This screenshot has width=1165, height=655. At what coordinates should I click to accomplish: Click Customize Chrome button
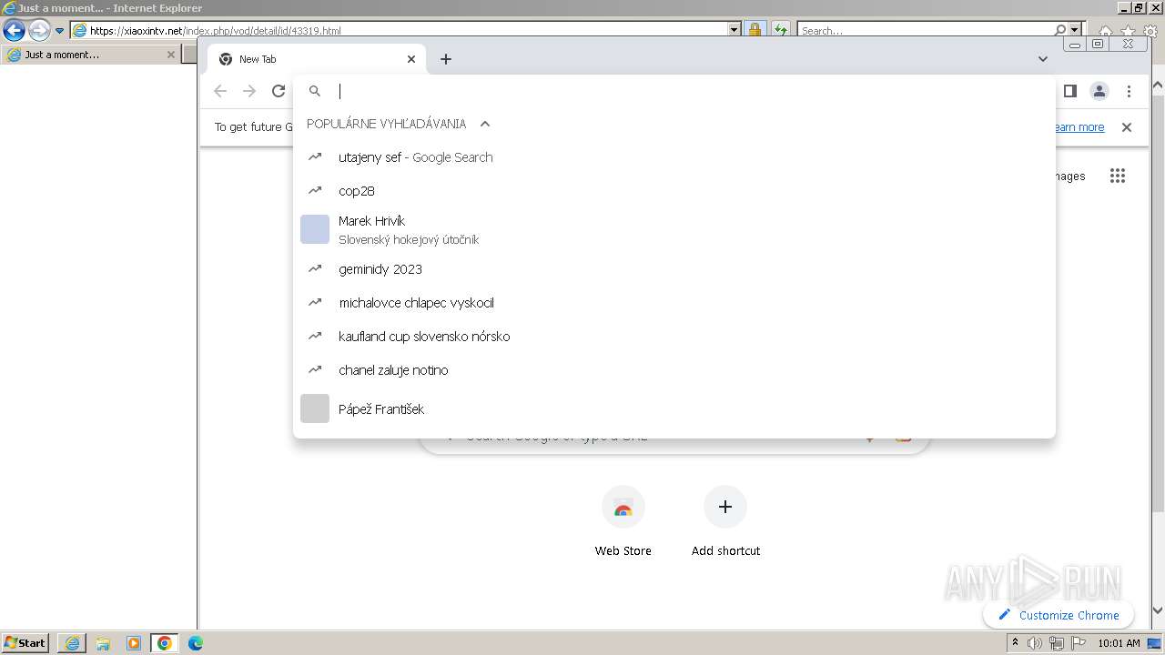(1059, 615)
